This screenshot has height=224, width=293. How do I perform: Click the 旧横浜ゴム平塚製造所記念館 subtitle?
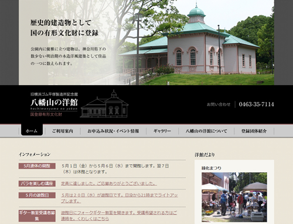[54, 94]
